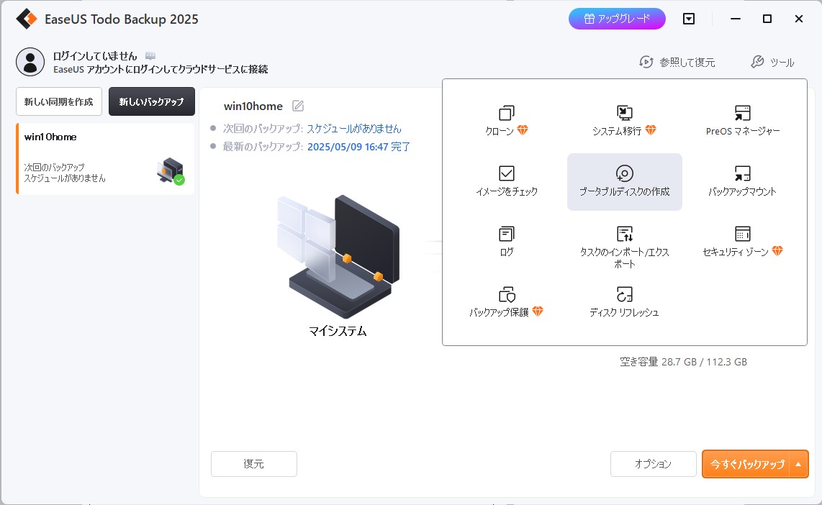Viewport: 822px width, 505px height.
Task: Maximize the EaseUS Todo Backup window
Action: [767, 19]
